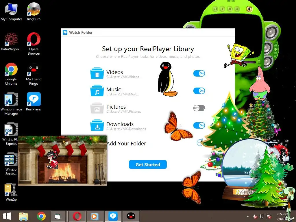The image size is (296, 222).
Task: Open the third taskbar window button
Action: click(58, 216)
